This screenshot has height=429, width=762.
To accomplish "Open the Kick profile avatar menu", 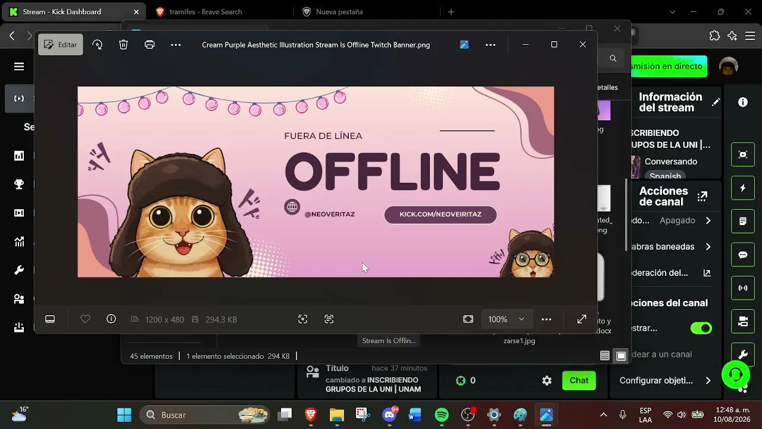I will pos(729,66).
